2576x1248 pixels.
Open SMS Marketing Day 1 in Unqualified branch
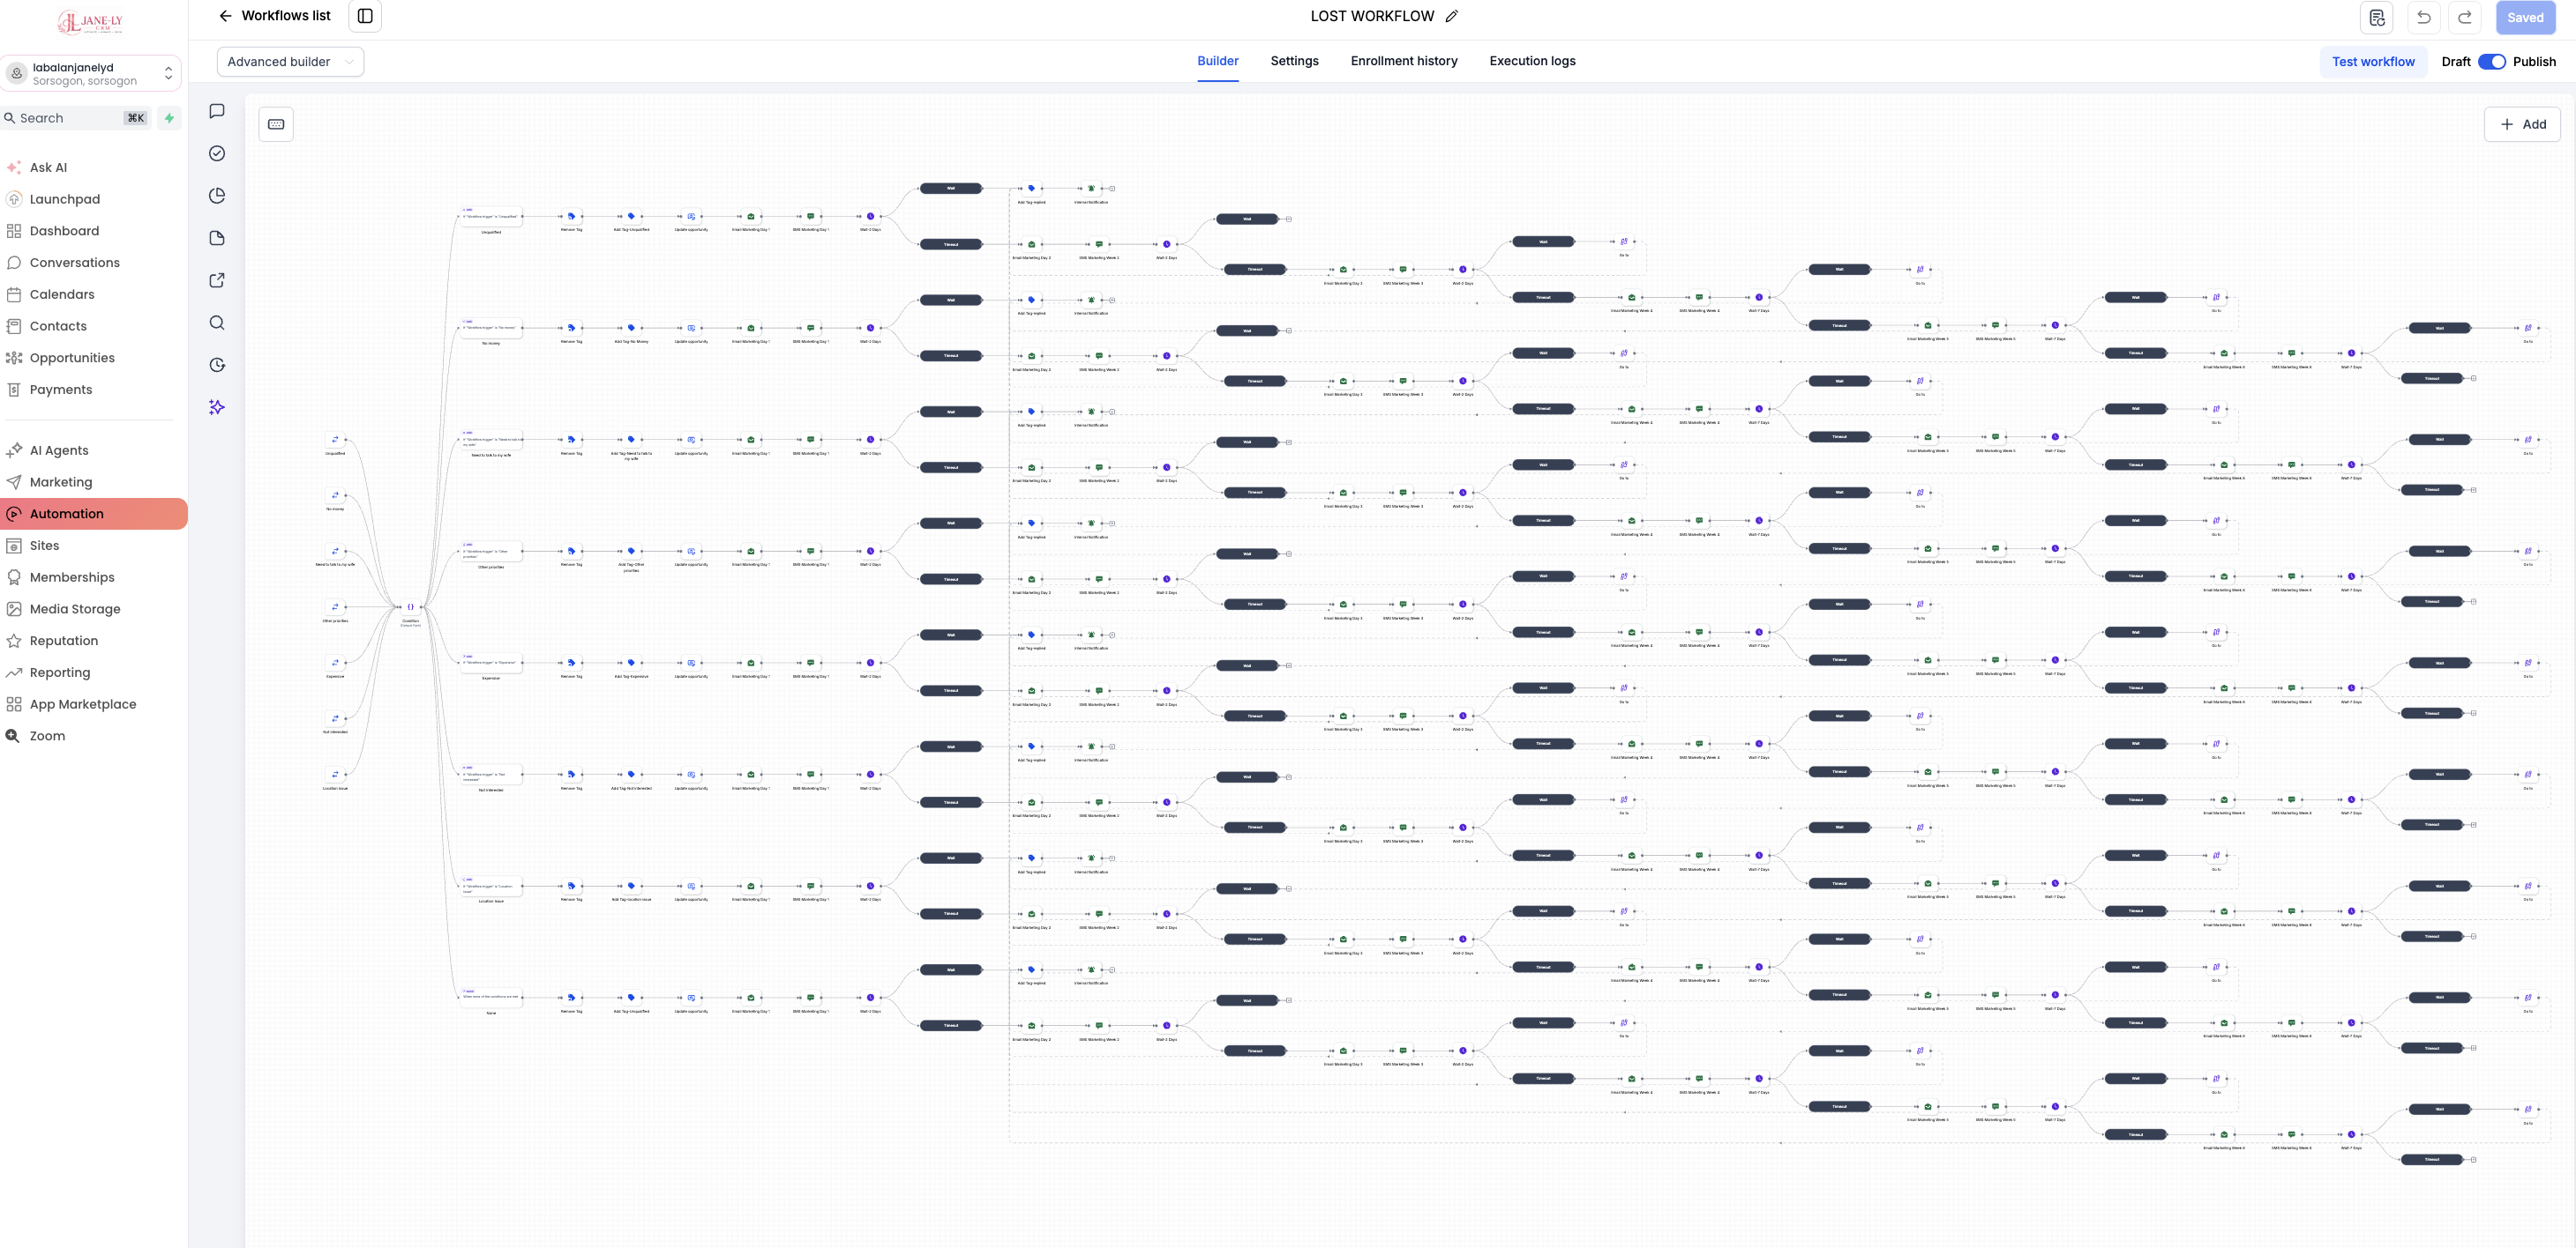[x=811, y=216]
